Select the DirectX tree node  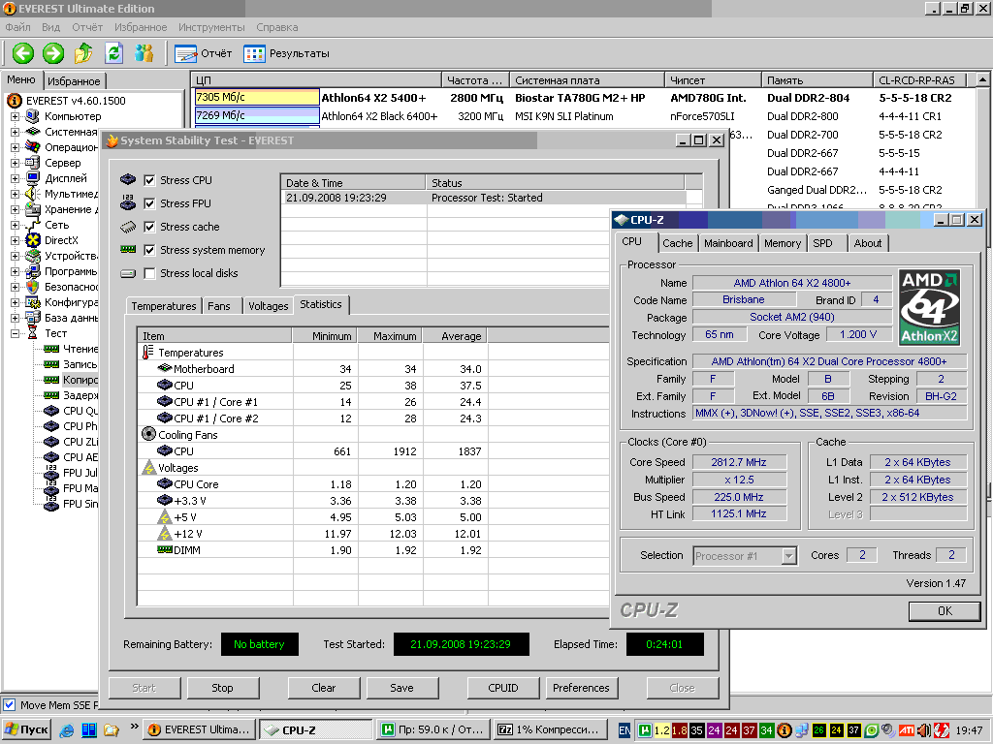pyautogui.click(x=61, y=240)
